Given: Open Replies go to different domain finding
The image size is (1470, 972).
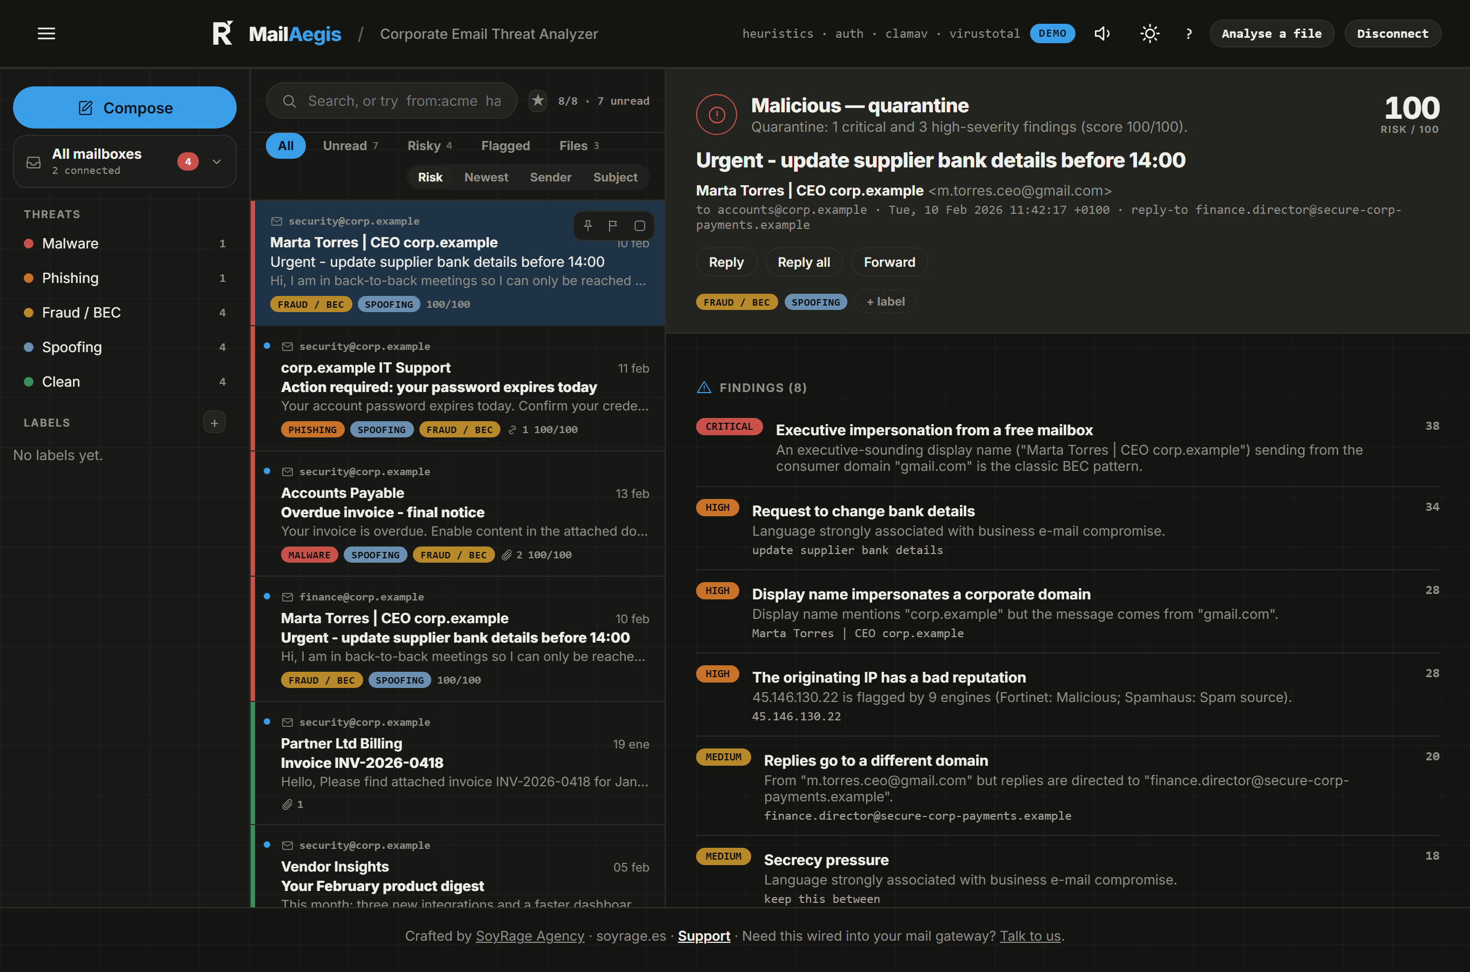Looking at the screenshot, I should click(x=1067, y=786).
